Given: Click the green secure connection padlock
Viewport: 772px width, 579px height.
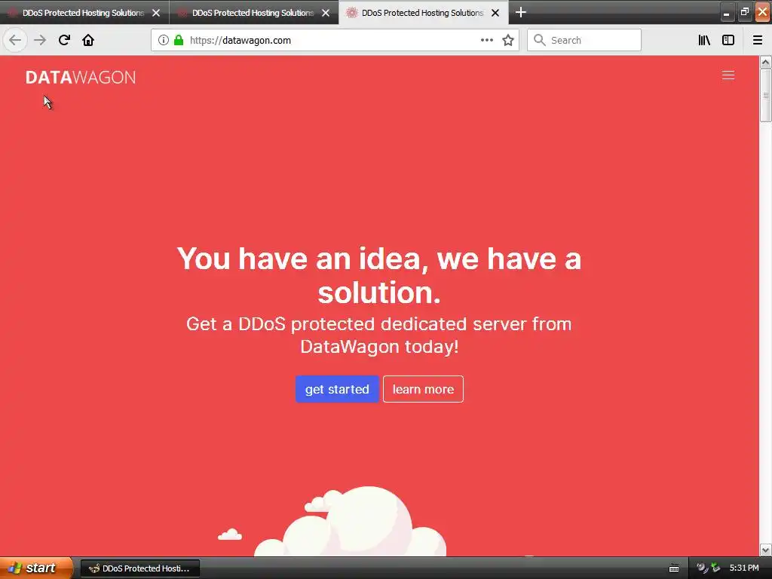Looking at the screenshot, I should click(179, 41).
